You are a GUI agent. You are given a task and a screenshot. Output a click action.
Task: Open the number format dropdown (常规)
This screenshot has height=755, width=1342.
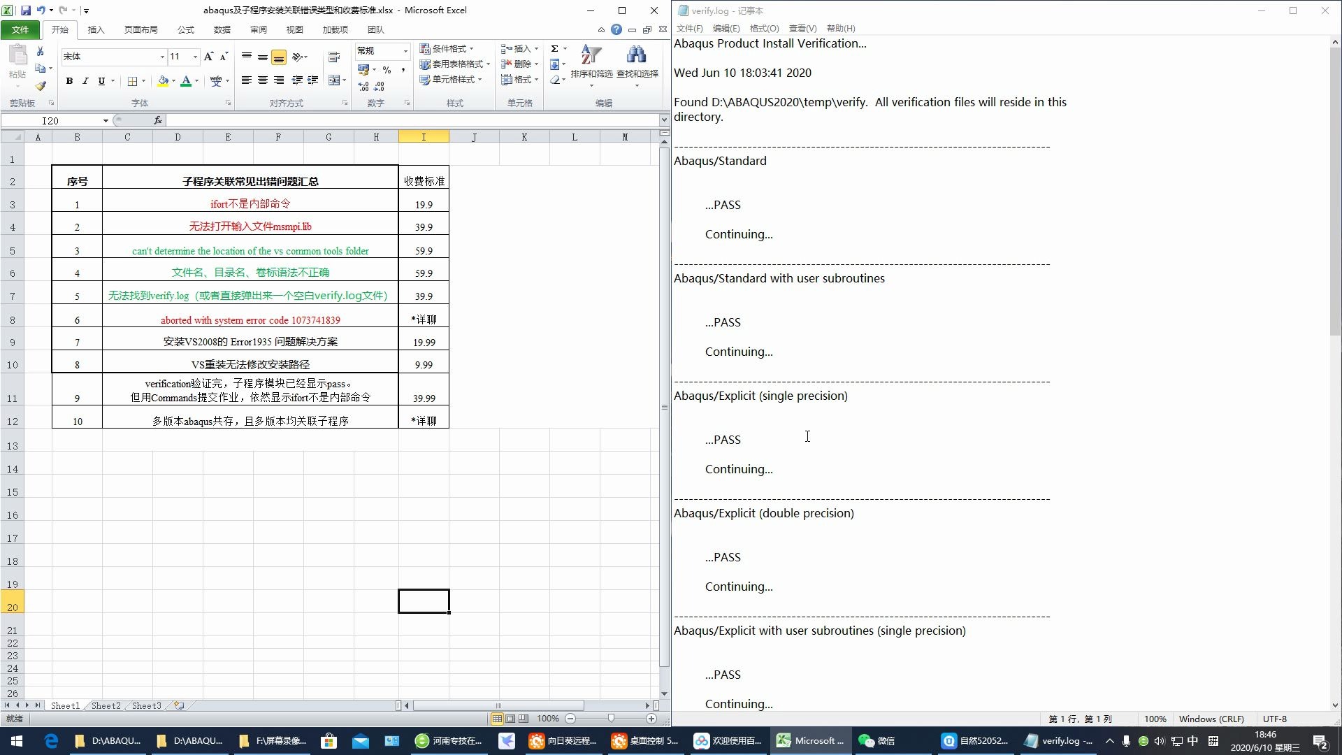(405, 50)
